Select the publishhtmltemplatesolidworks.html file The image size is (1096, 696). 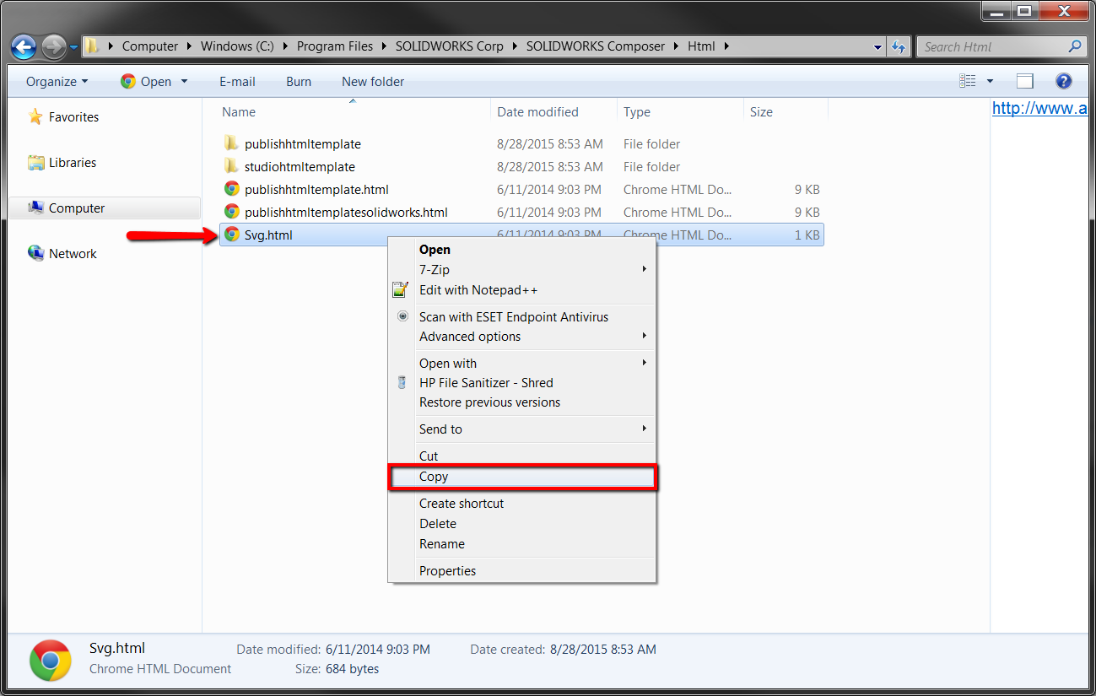click(x=346, y=213)
